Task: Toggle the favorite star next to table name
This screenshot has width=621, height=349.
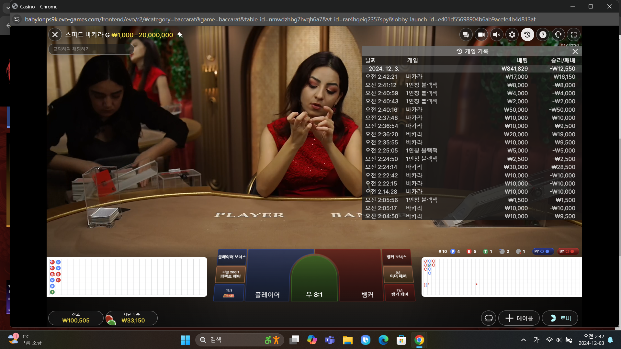Action: click(180, 35)
